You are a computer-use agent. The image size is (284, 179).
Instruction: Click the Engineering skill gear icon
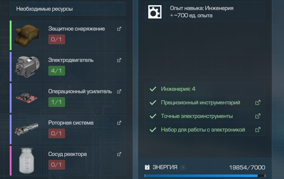(x=155, y=12)
